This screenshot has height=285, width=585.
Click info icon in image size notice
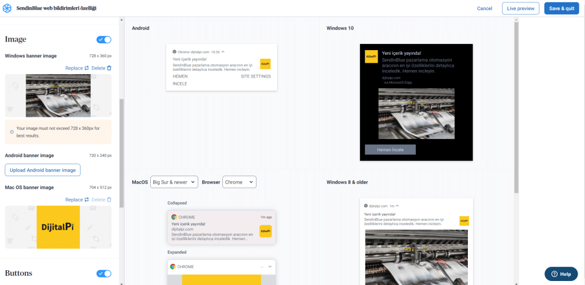coord(11,132)
